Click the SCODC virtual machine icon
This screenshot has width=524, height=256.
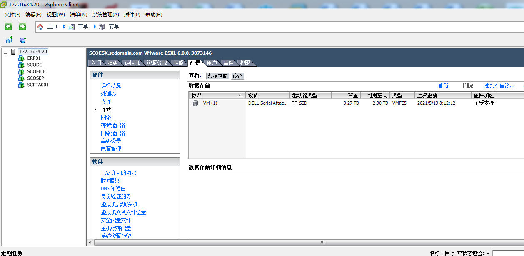[21, 65]
